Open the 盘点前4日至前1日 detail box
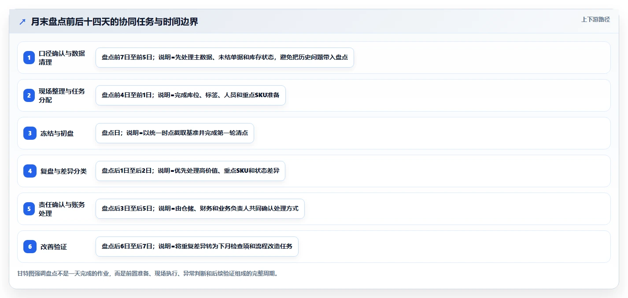Viewport: 628px width, 298px height. [191, 95]
